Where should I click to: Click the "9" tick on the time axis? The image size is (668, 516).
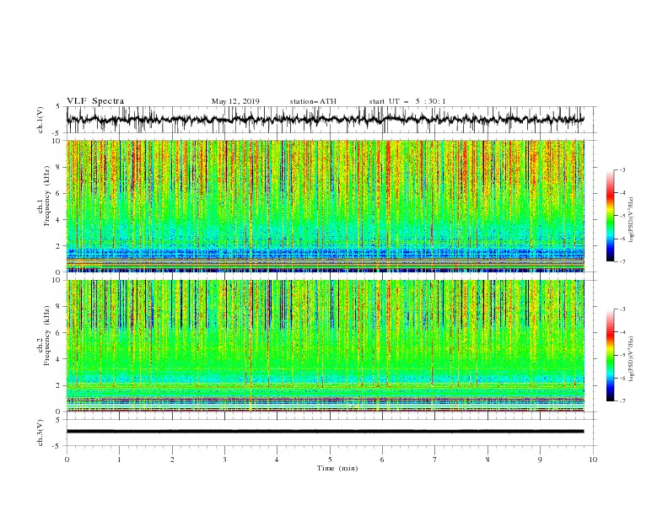pos(540,460)
